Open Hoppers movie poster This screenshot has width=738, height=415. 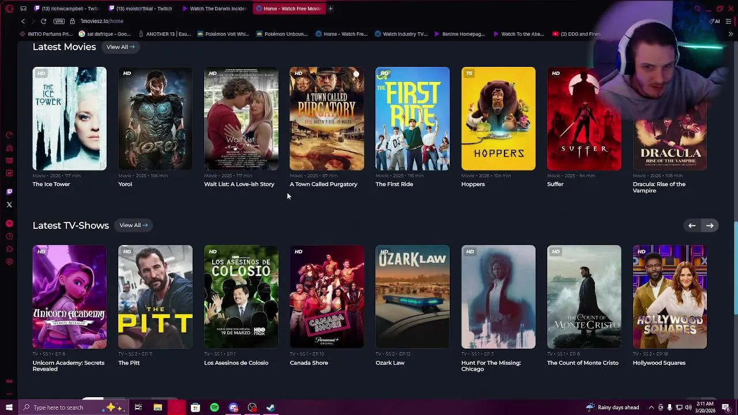[498, 119]
